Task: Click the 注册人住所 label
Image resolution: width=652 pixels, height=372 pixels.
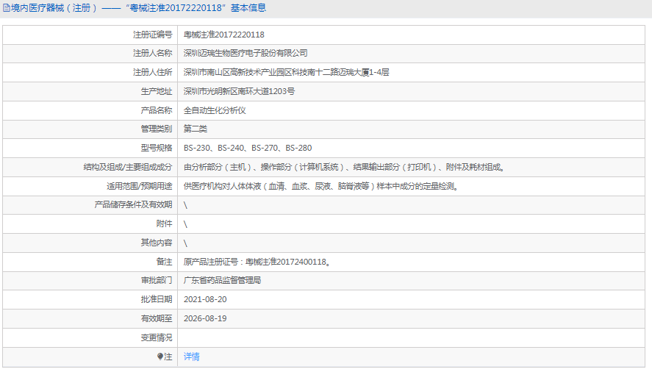Action: (152, 72)
